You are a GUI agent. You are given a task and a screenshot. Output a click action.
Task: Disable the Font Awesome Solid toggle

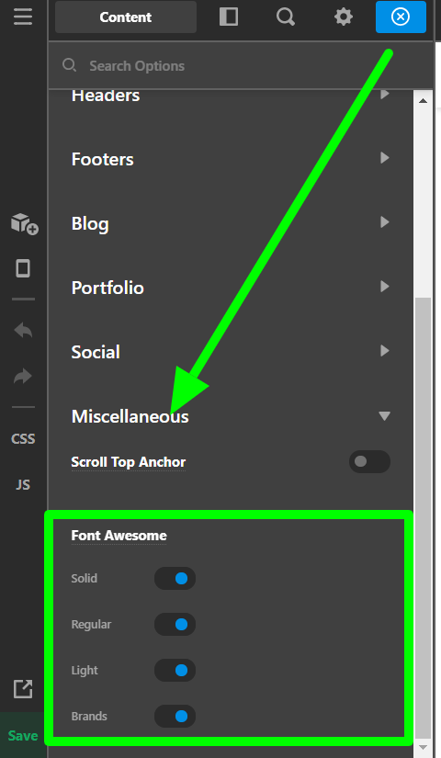click(x=175, y=579)
